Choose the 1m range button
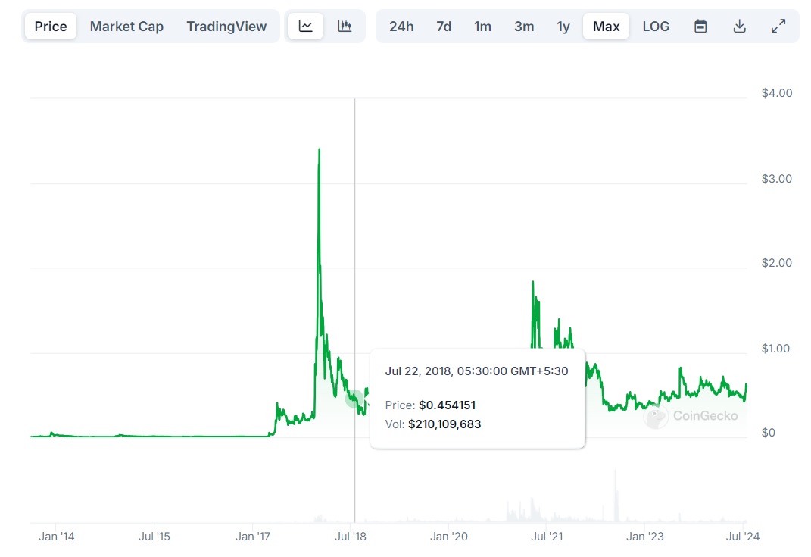The height and width of the screenshot is (557, 811). [x=483, y=26]
